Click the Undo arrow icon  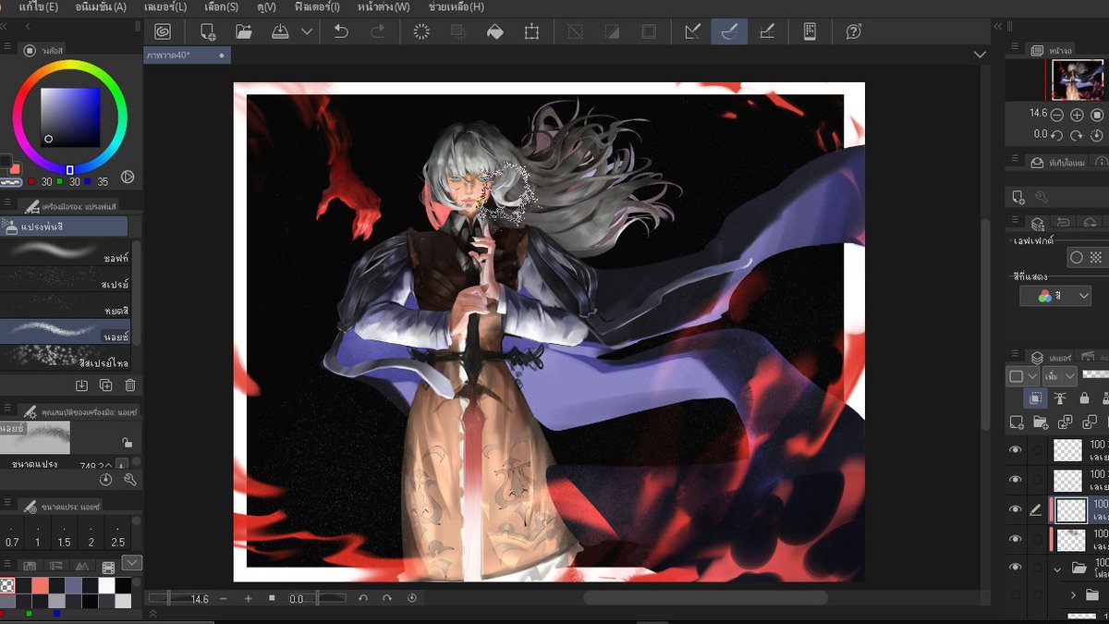(342, 31)
